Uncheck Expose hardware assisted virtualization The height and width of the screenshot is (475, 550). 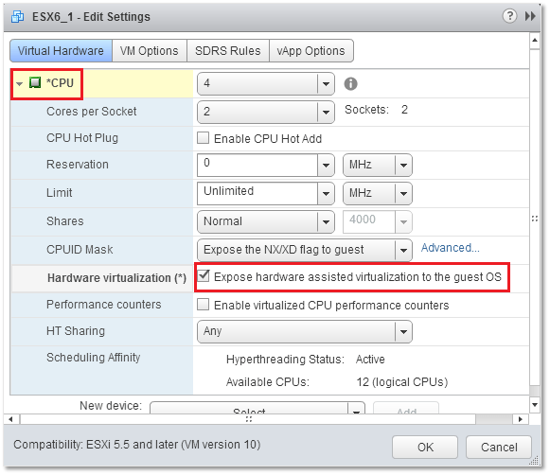click(x=204, y=276)
